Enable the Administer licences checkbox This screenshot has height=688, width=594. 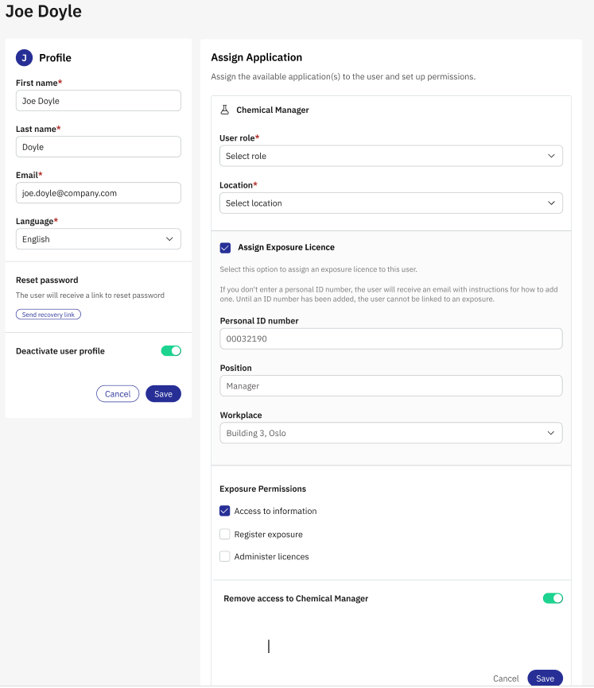225,557
